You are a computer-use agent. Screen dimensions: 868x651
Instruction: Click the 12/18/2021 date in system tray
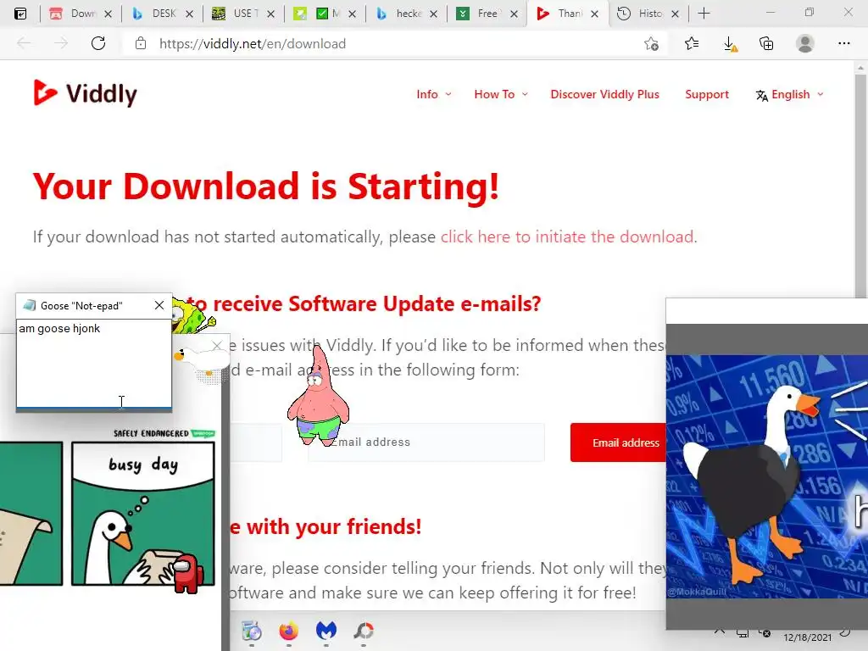pos(807,637)
